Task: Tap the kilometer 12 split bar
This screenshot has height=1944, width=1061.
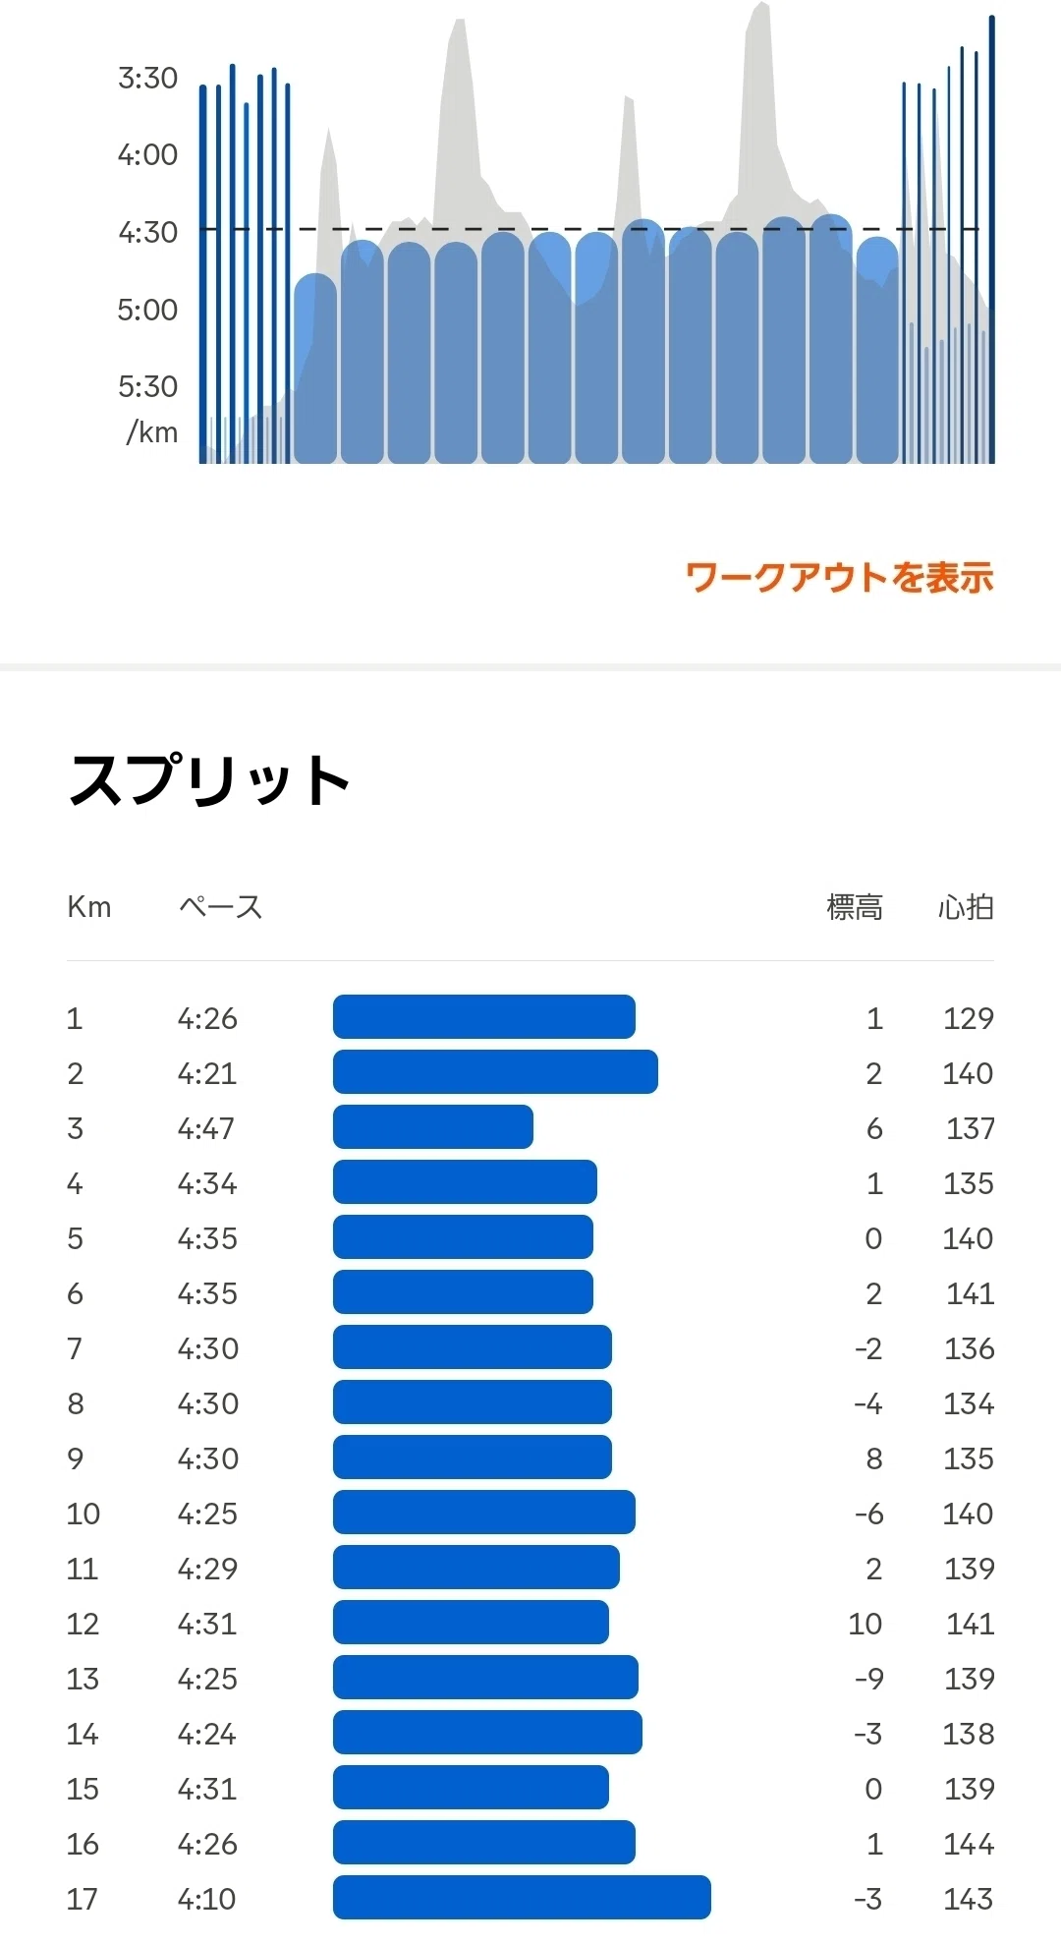Action: [471, 1622]
